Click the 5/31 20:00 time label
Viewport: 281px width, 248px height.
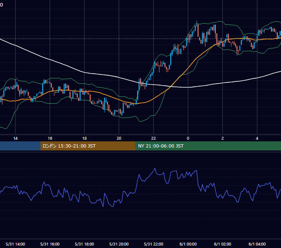click(119, 244)
